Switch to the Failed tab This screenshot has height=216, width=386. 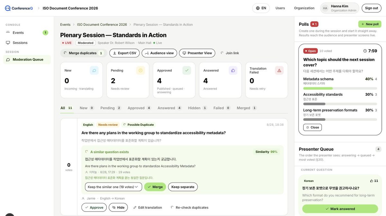pos(222,108)
